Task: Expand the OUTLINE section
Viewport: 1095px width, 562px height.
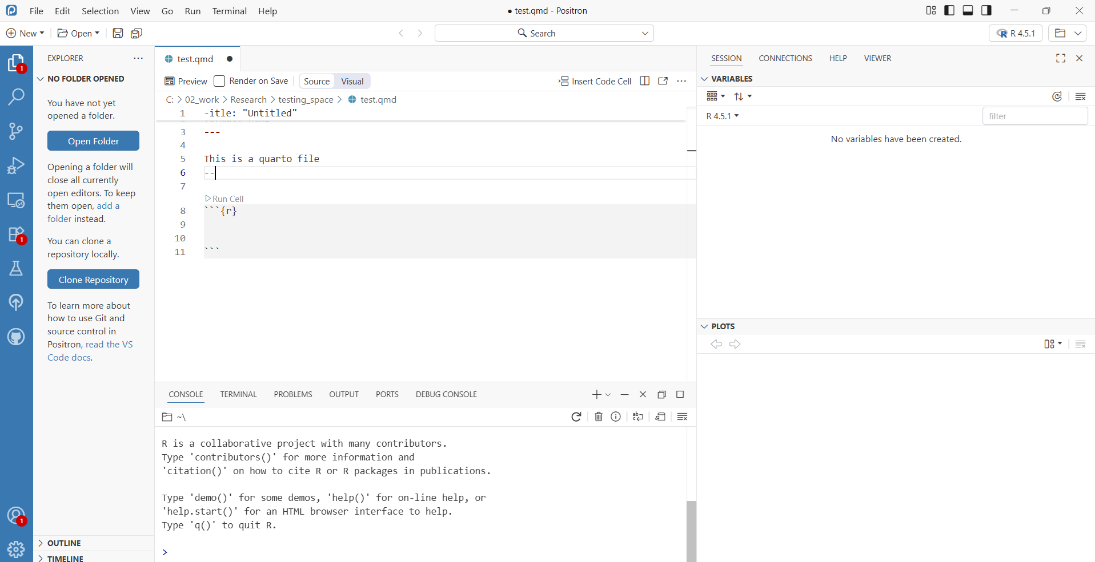Action: click(x=64, y=543)
